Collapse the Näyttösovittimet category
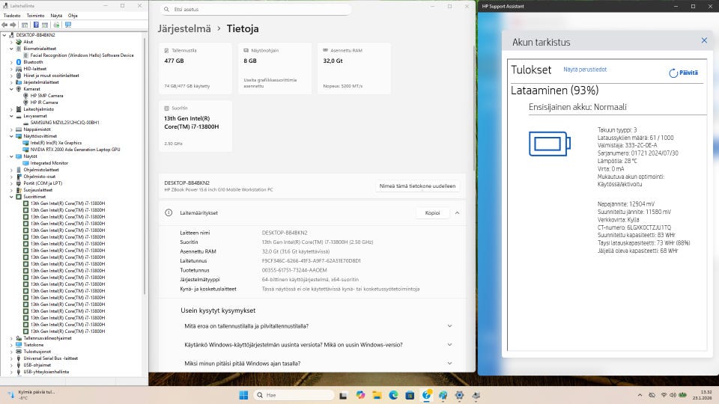This screenshot has height=404, width=719. click(x=11, y=136)
